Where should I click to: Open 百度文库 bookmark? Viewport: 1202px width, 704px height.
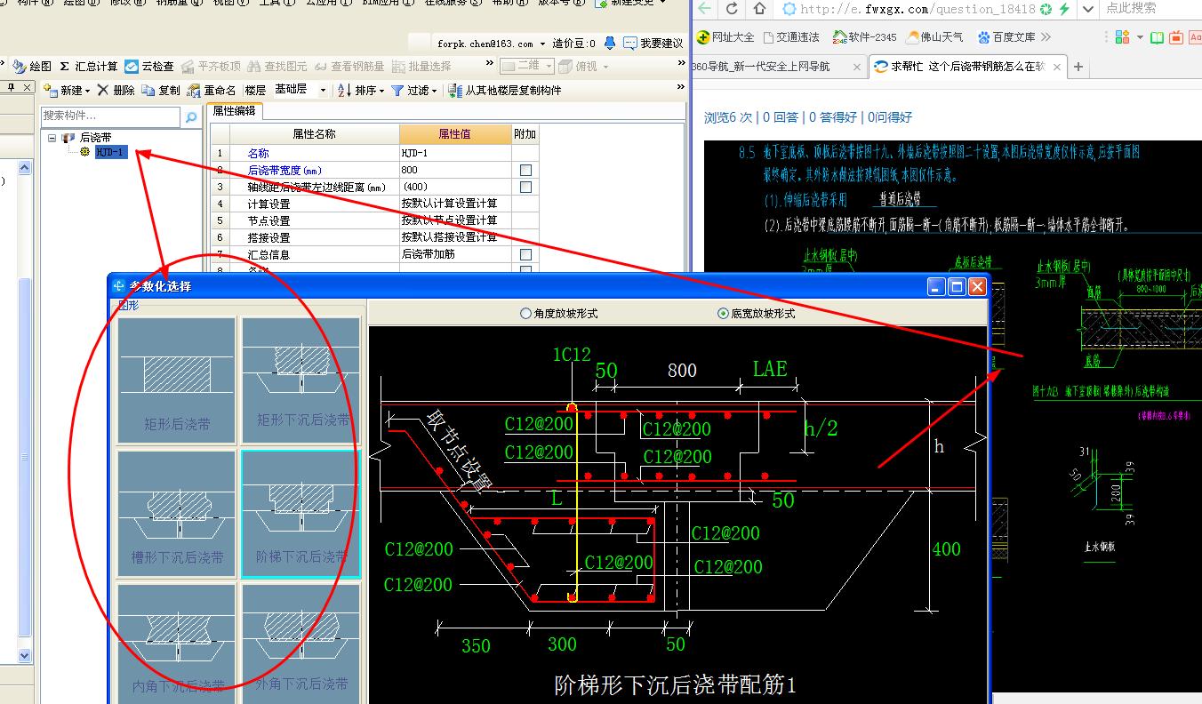pyautogui.click(x=1006, y=37)
